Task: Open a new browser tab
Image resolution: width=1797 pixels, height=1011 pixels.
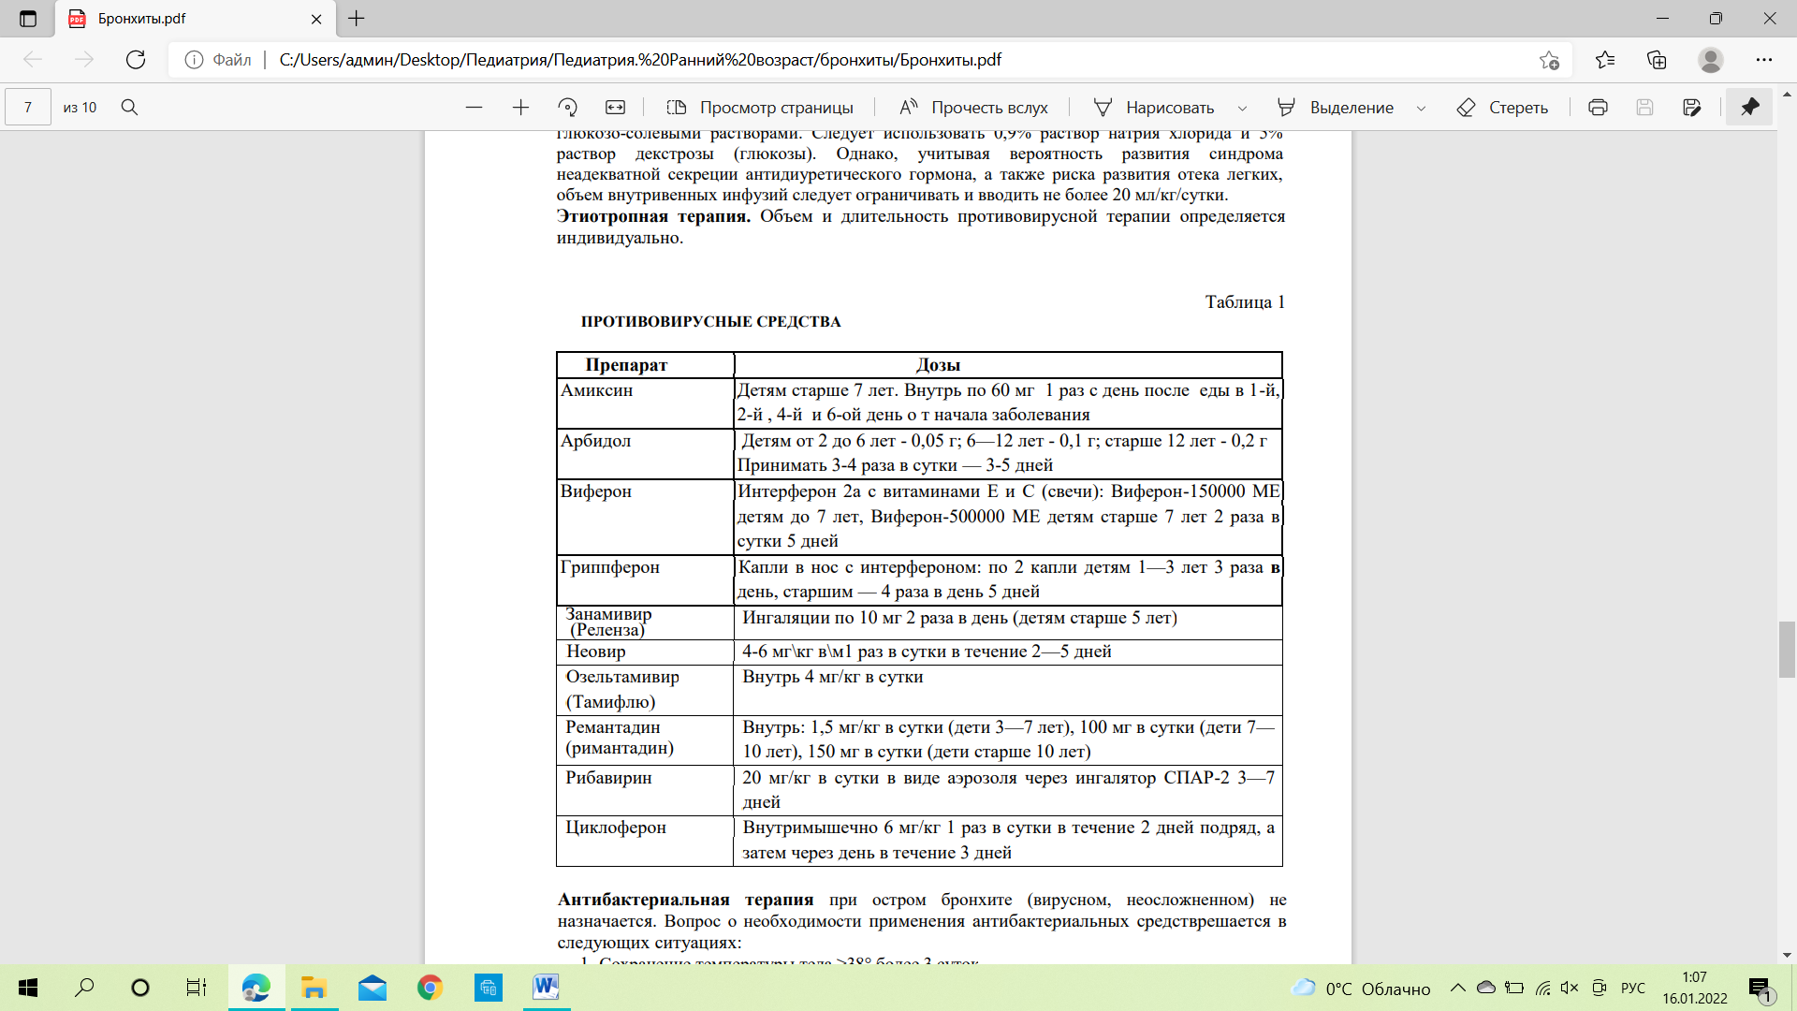Action: tap(357, 19)
